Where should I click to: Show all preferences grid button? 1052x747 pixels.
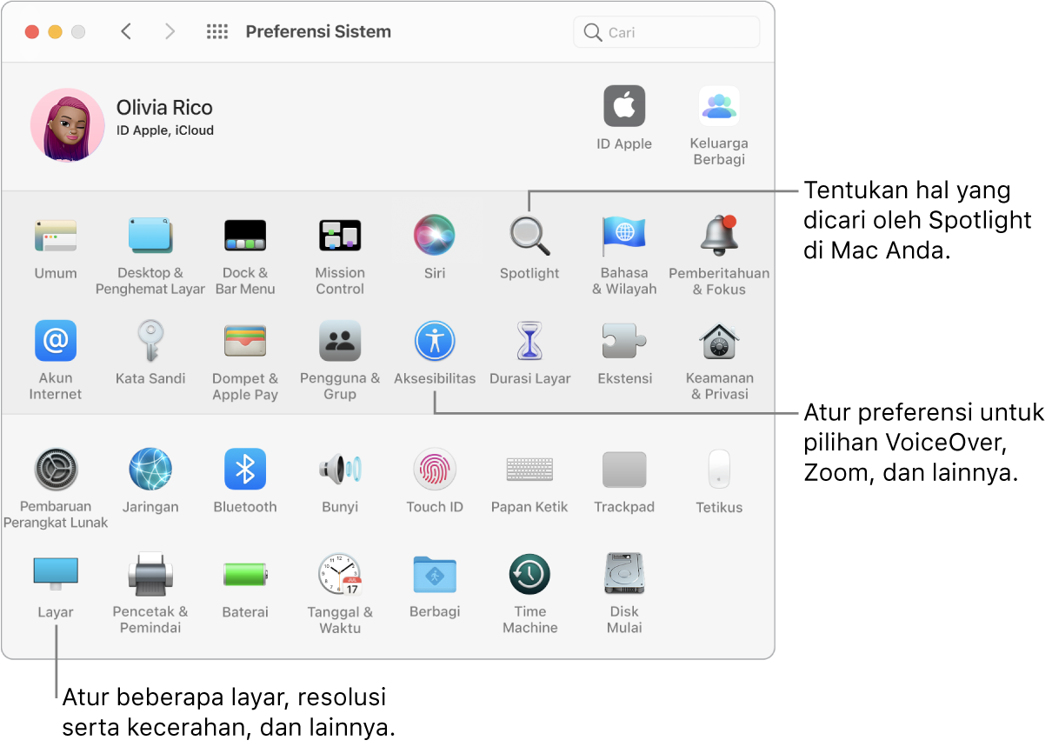click(217, 32)
